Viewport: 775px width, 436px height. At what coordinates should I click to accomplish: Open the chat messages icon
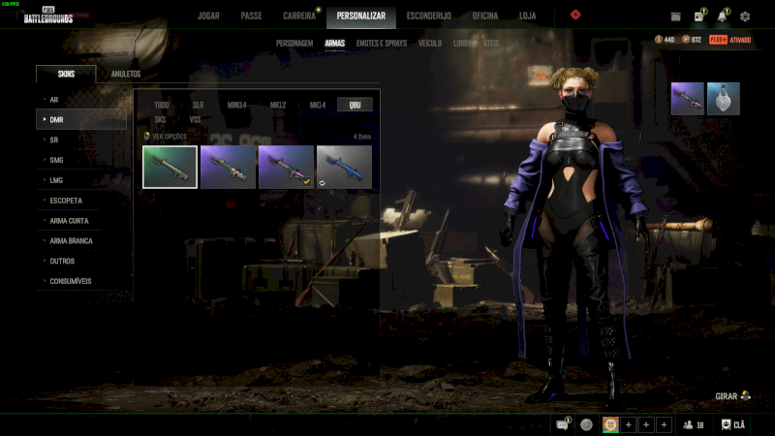pos(563,424)
